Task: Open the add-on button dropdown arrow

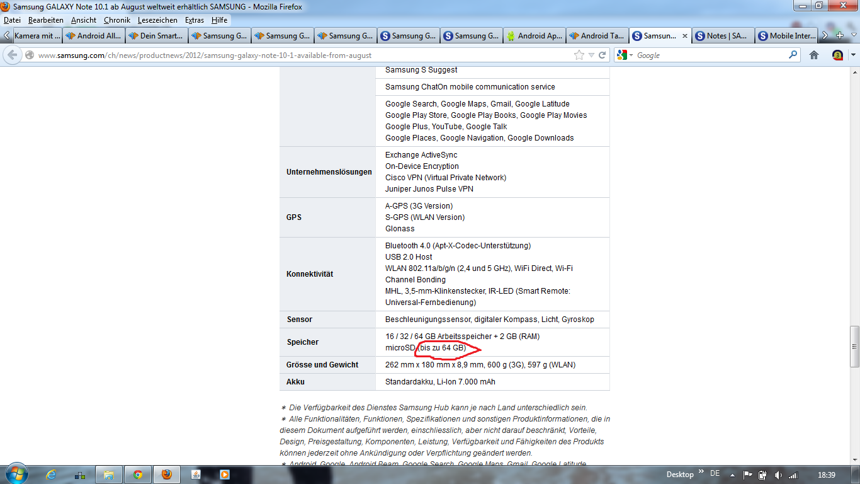Action: (853, 55)
